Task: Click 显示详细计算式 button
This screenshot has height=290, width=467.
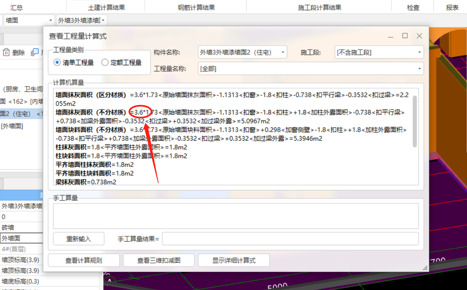Action: click(234, 260)
